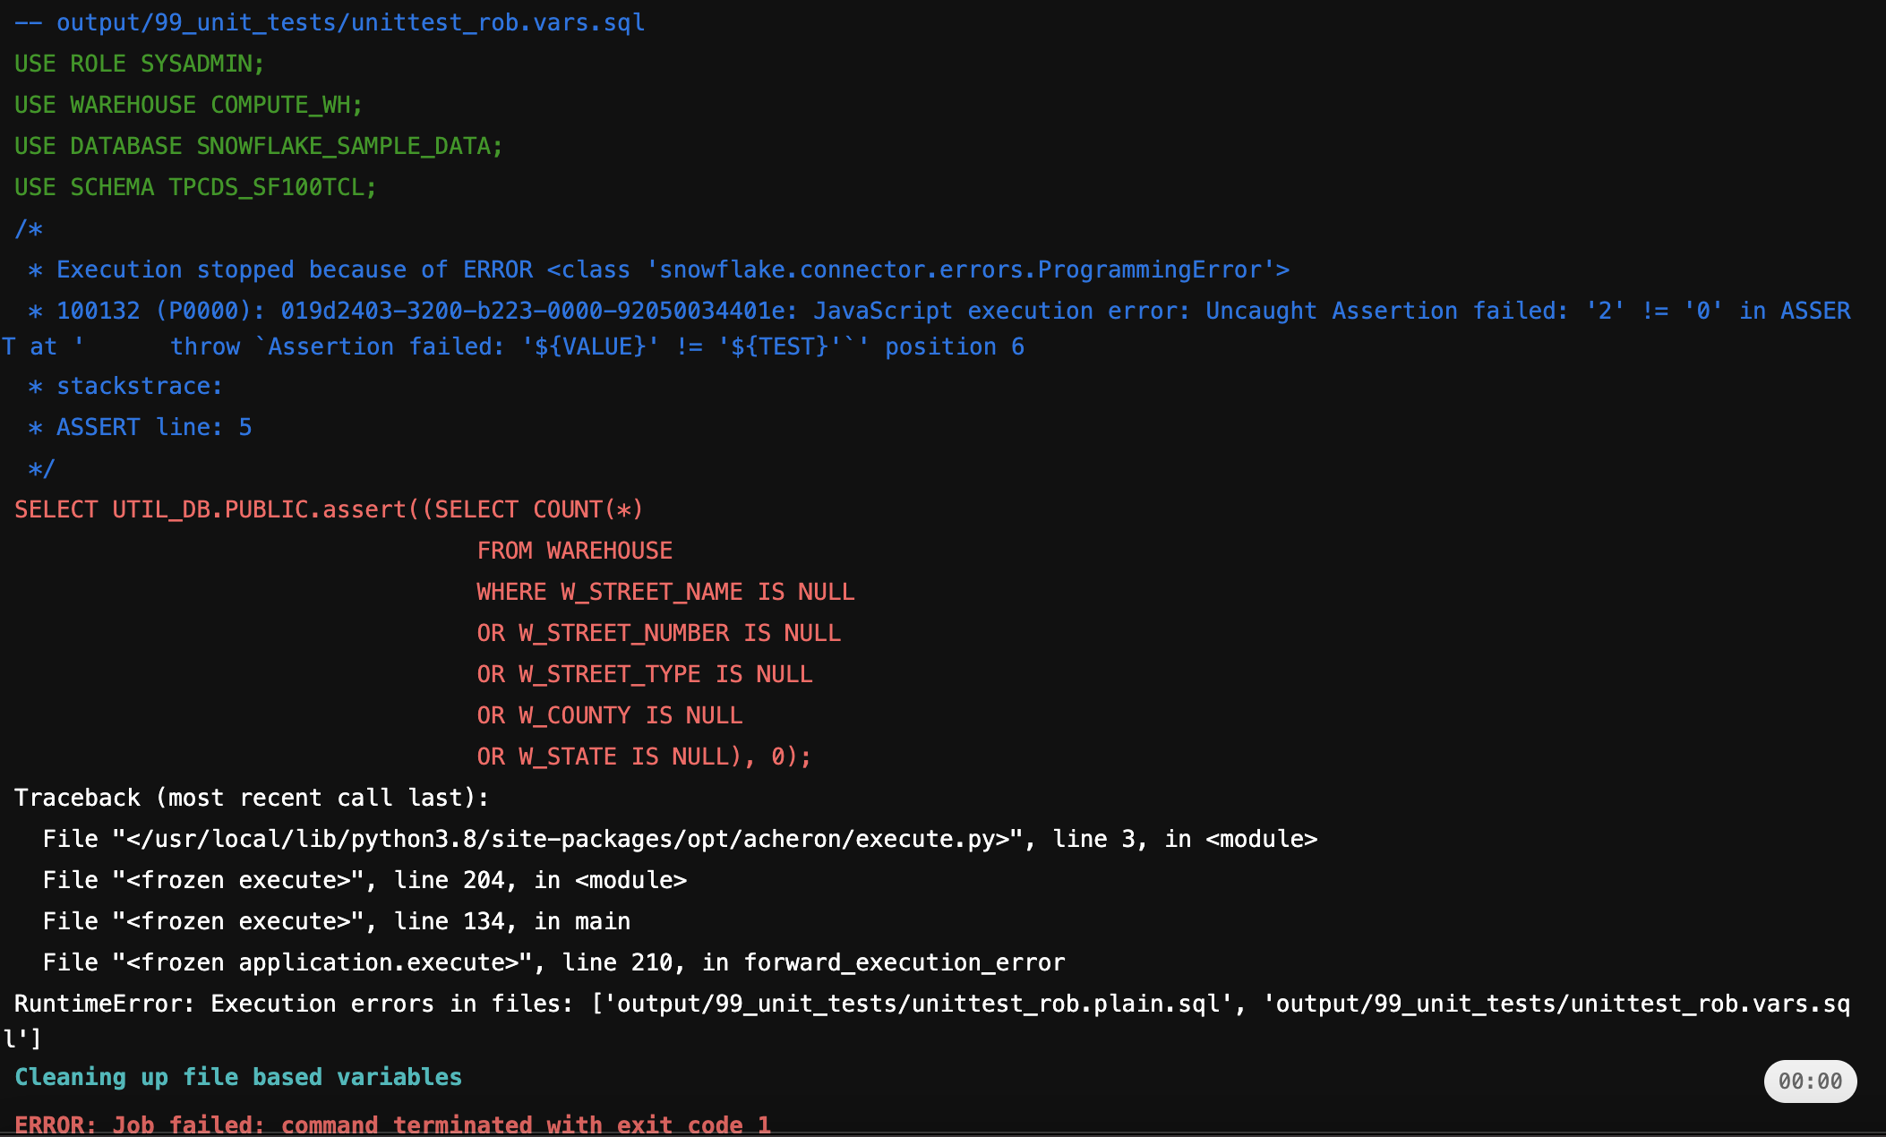
Task: Expand the Traceback most recent call
Action: click(246, 799)
